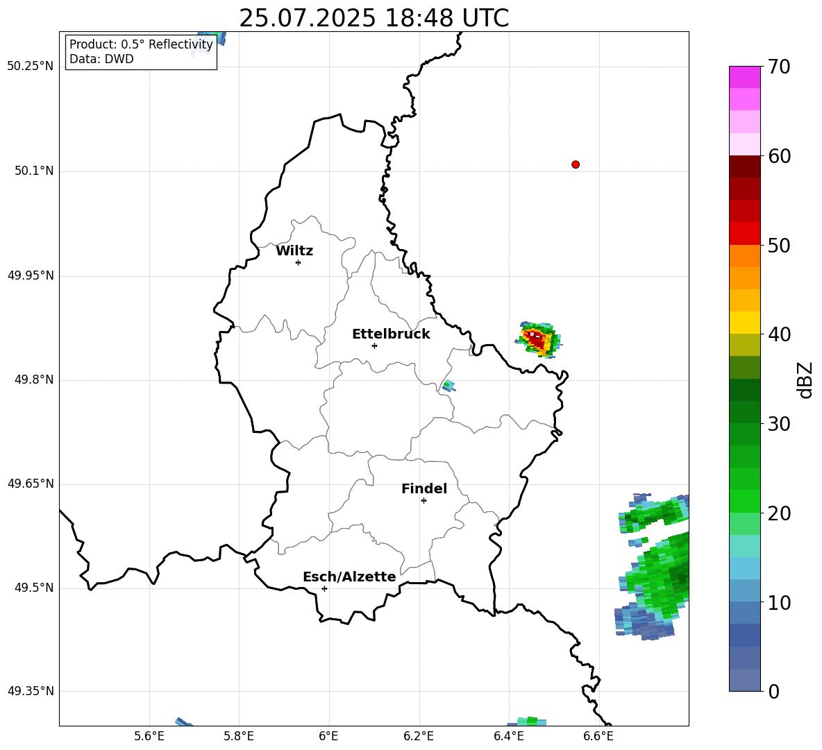This screenshot has height=750, width=822.
Task: Click the red dot marker on the map
Action: [576, 164]
